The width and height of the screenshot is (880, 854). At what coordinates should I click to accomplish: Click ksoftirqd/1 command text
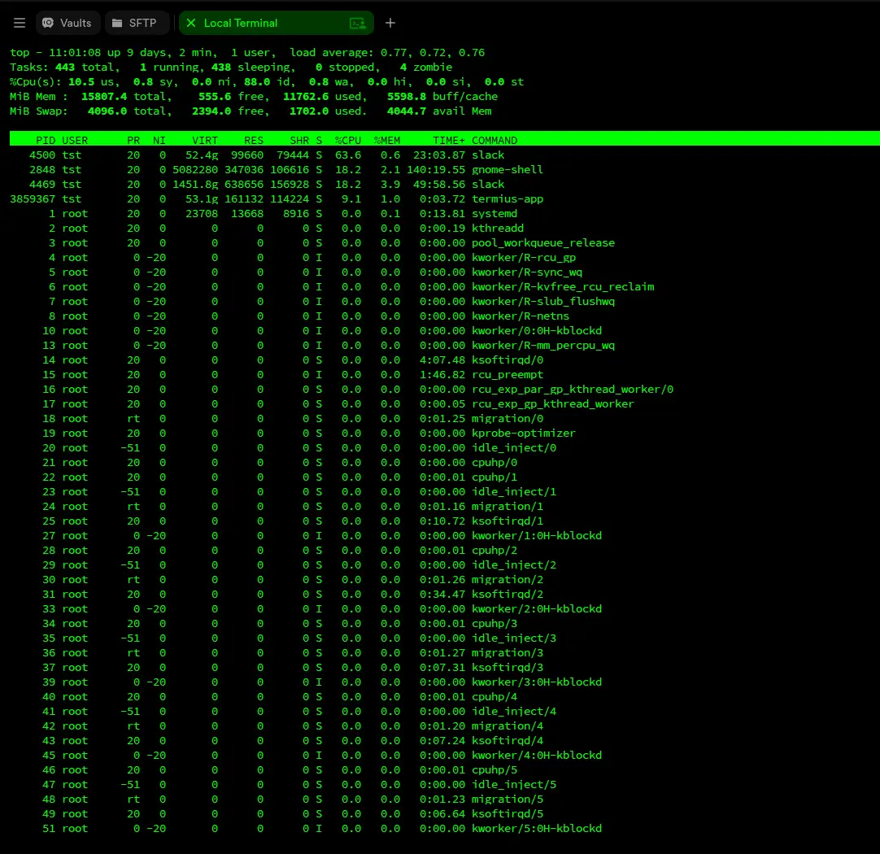tap(508, 521)
